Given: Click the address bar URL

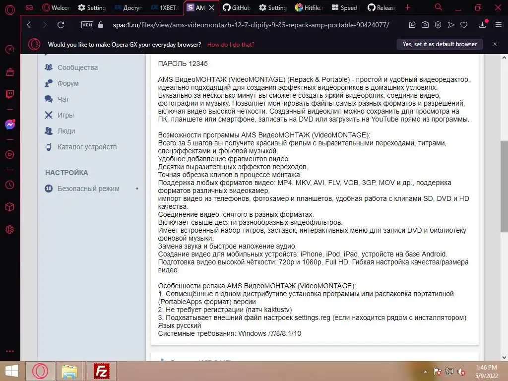Looking at the screenshot, I should 251,25.
